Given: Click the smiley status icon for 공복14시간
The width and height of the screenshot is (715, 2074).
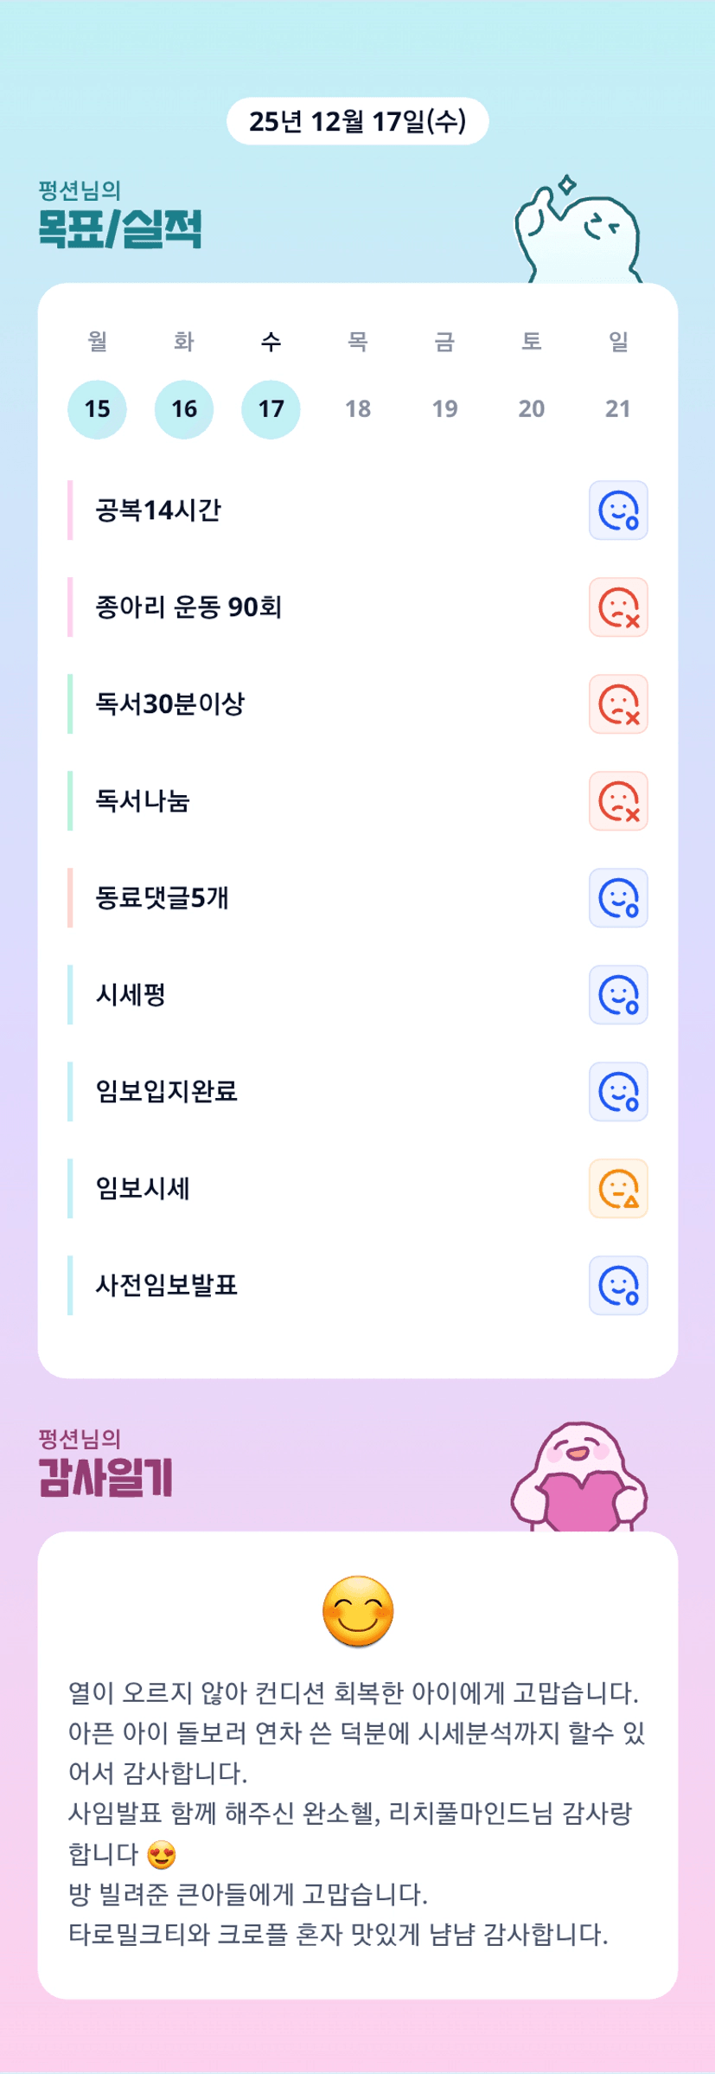Looking at the screenshot, I should (x=618, y=510).
